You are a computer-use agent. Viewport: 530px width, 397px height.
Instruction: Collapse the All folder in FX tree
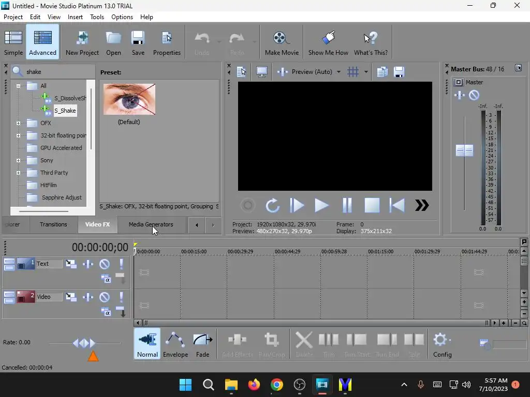tap(18, 86)
